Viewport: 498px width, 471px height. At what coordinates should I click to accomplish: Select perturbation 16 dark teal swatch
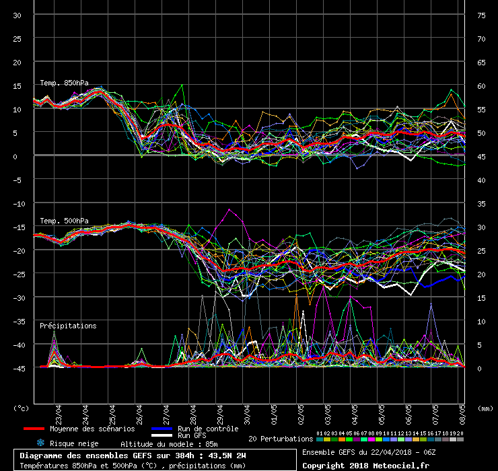coord(430,439)
